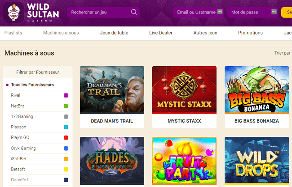Filter games by 1x2Gaming provider
Viewport: 292px width, 187px height.
tap(40, 116)
